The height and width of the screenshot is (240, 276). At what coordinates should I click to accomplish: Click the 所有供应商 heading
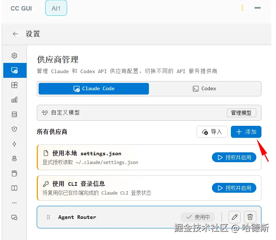point(52,132)
